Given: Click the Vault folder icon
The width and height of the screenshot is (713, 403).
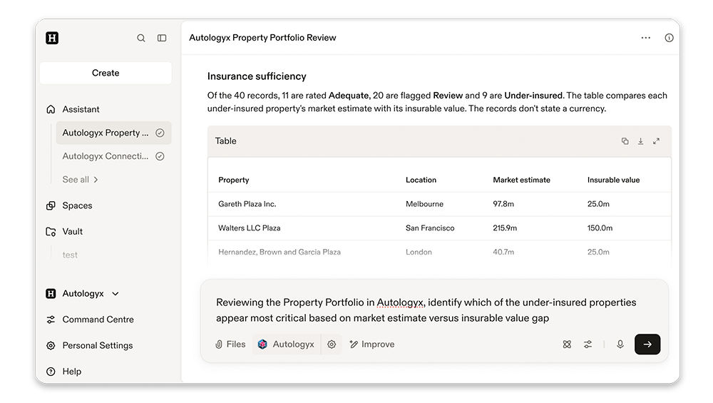Looking at the screenshot, I should click(51, 232).
